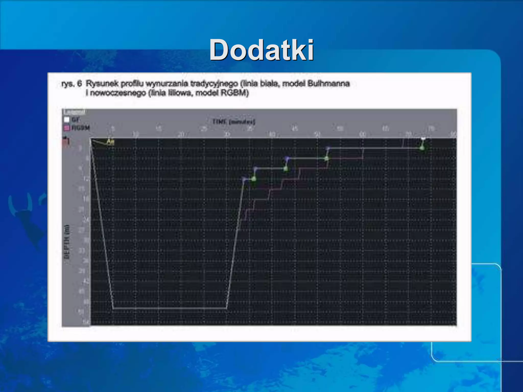Image resolution: width=523 pixels, height=392 pixels.
Task: Click the green marker ending the 12 m stop
Action: tap(254, 179)
